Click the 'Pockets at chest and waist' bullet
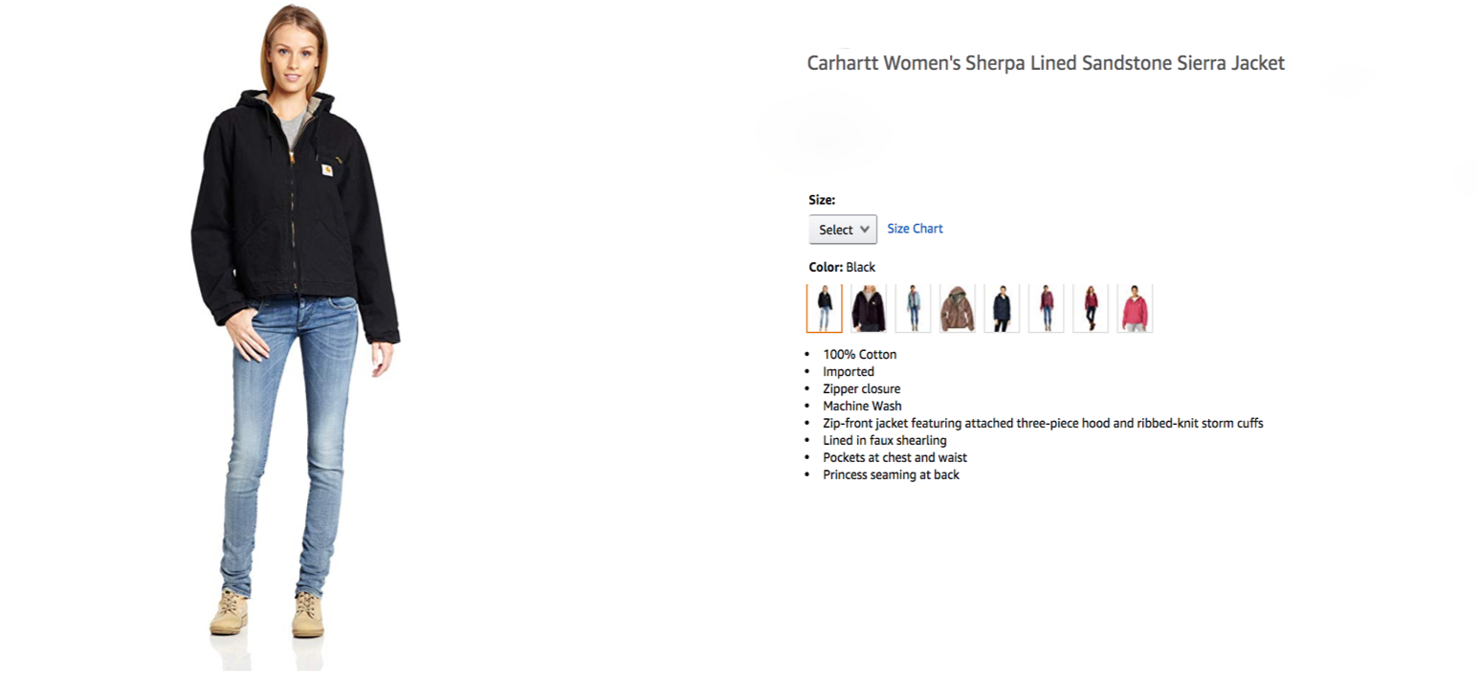The image size is (1478, 683). click(x=895, y=457)
